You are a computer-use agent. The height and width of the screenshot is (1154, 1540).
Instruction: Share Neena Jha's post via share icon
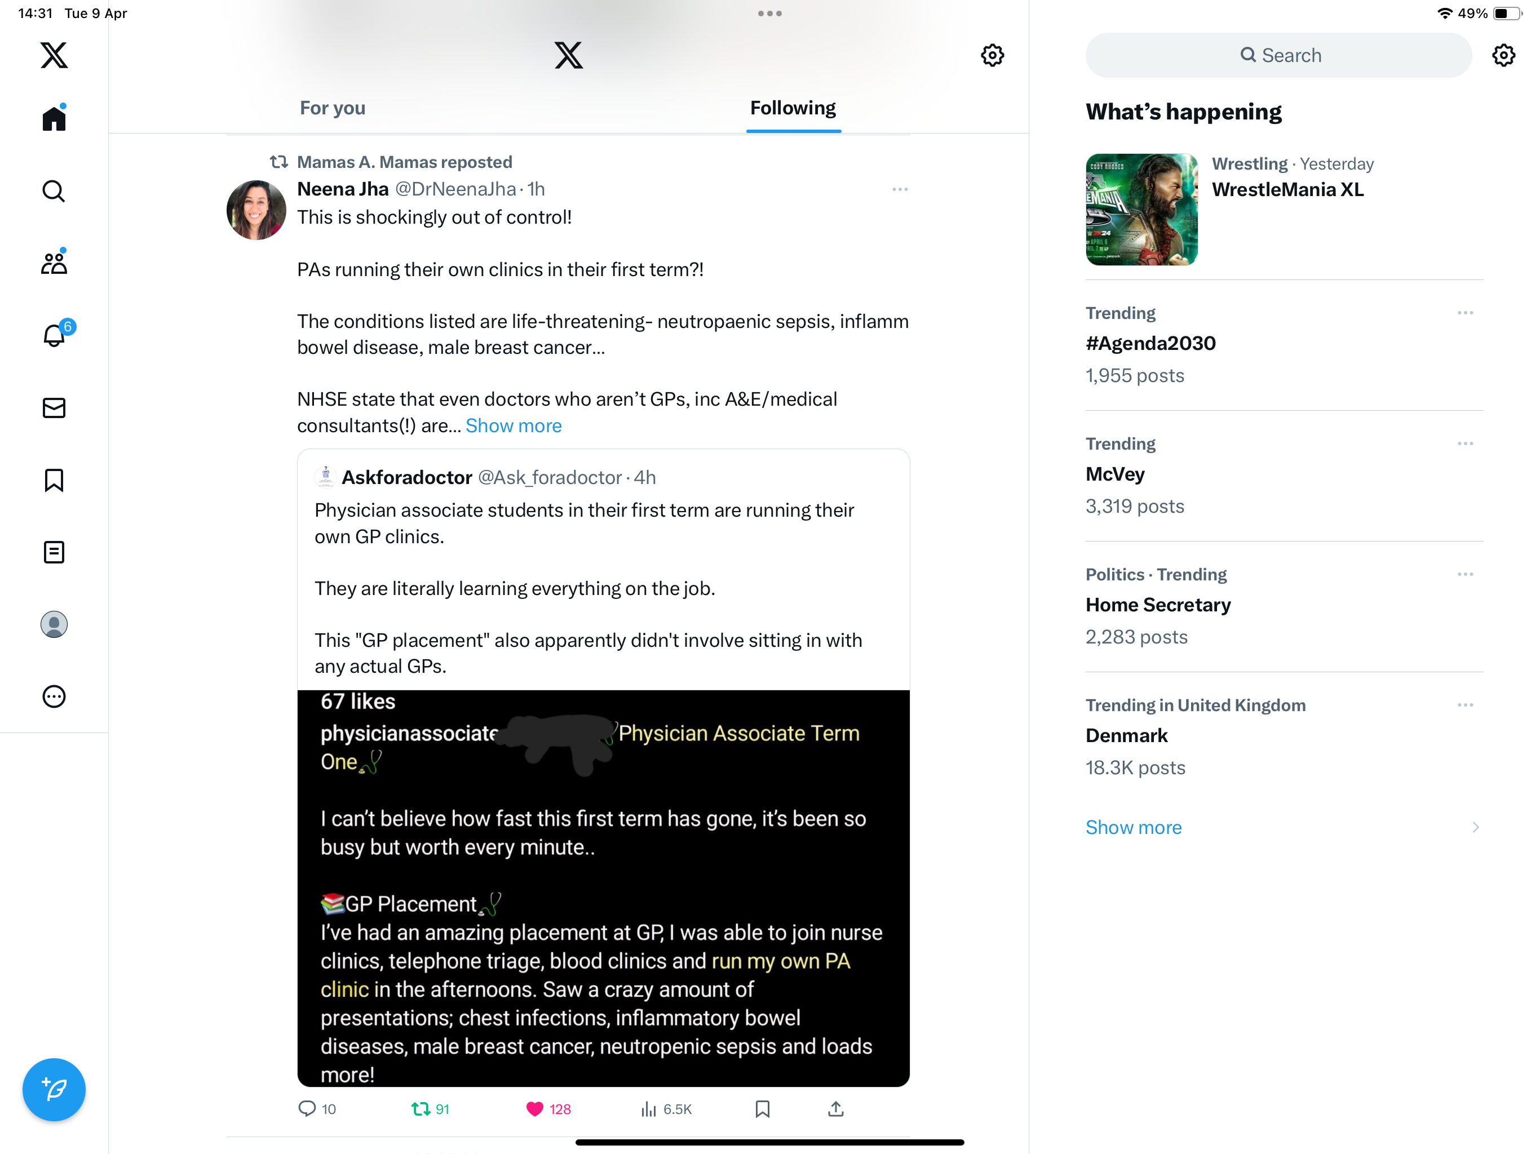tap(835, 1109)
